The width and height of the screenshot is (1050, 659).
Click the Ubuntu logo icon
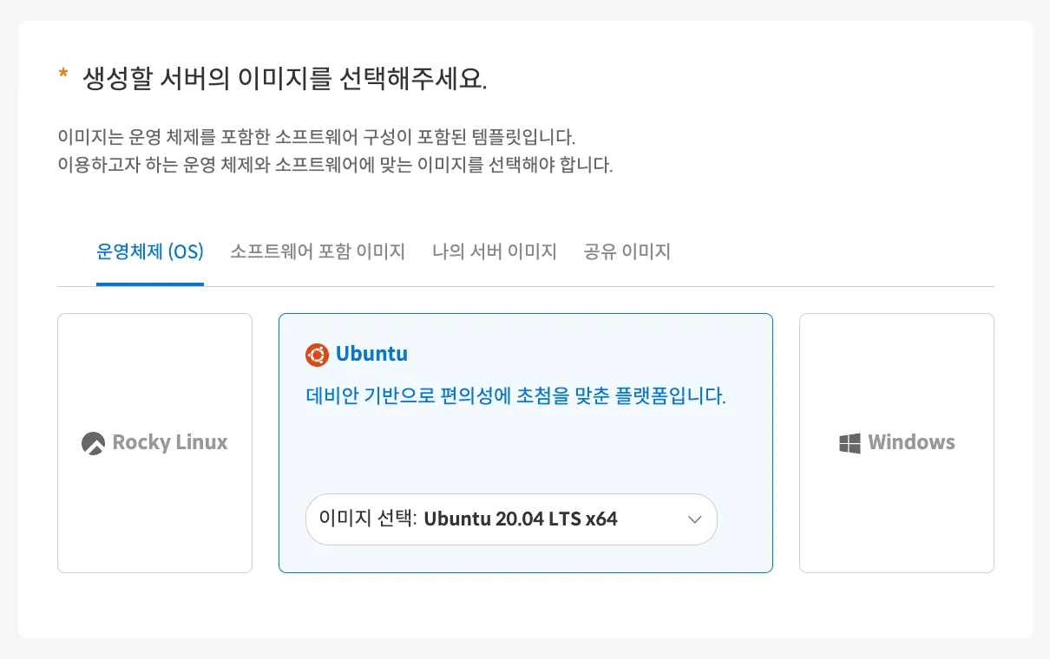pos(317,354)
